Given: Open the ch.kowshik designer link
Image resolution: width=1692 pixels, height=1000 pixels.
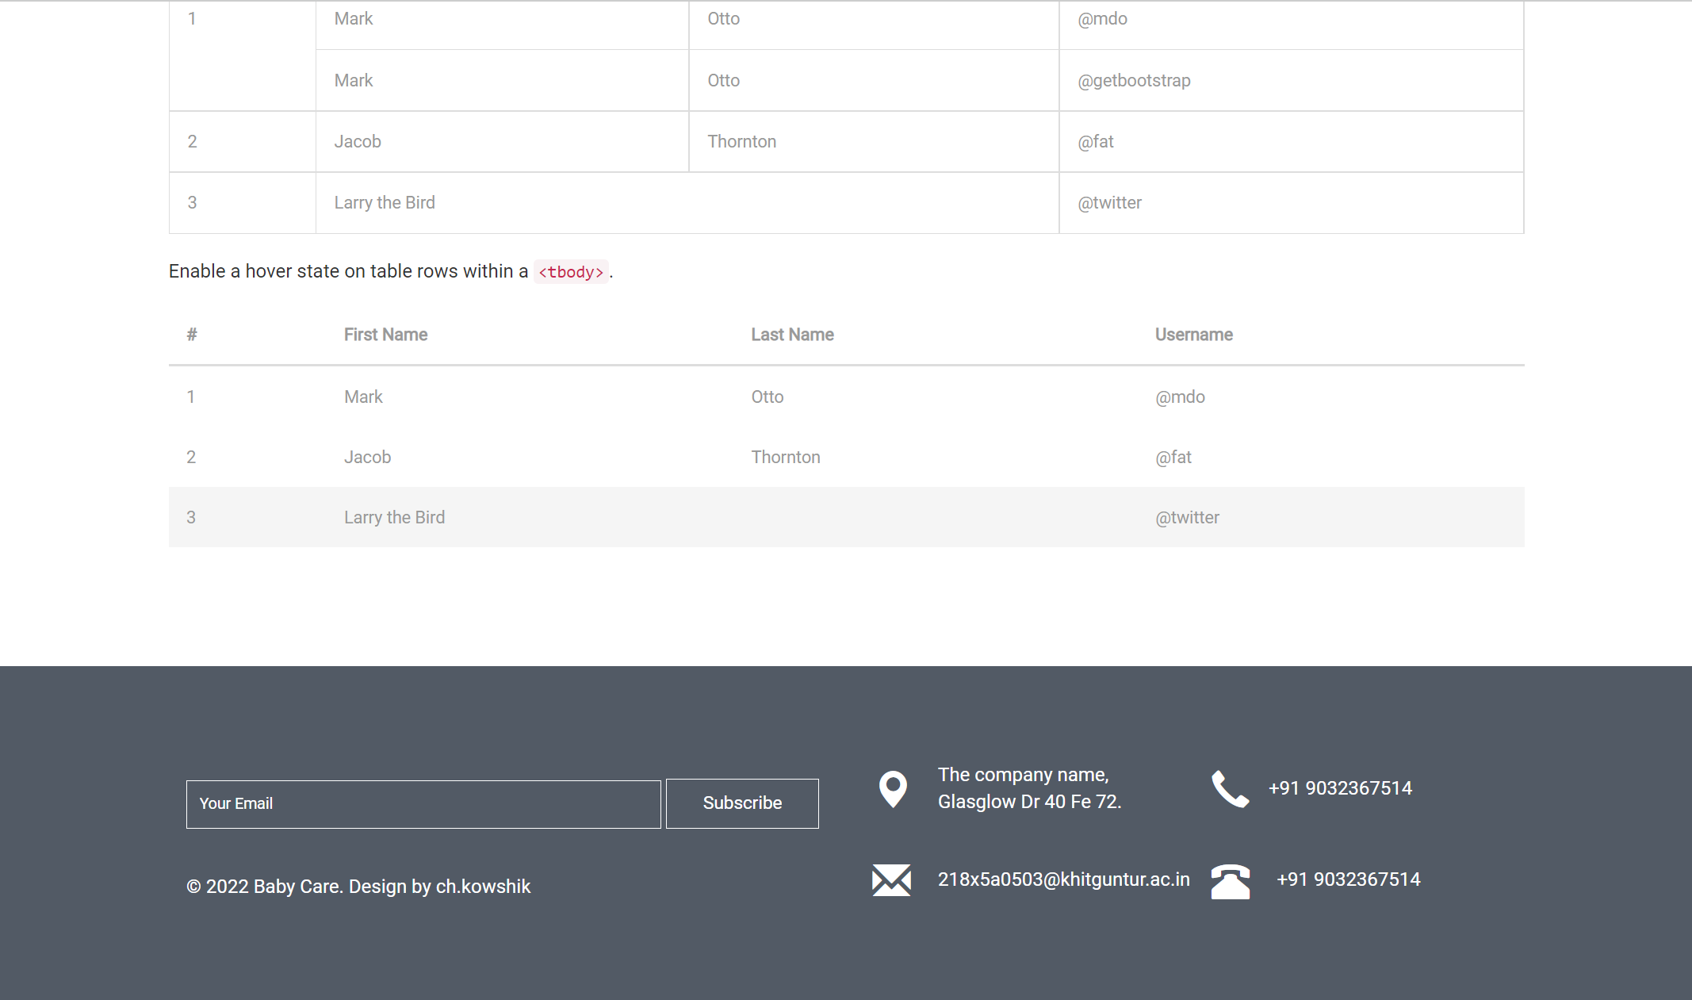Looking at the screenshot, I should pyautogui.click(x=483, y=887).
